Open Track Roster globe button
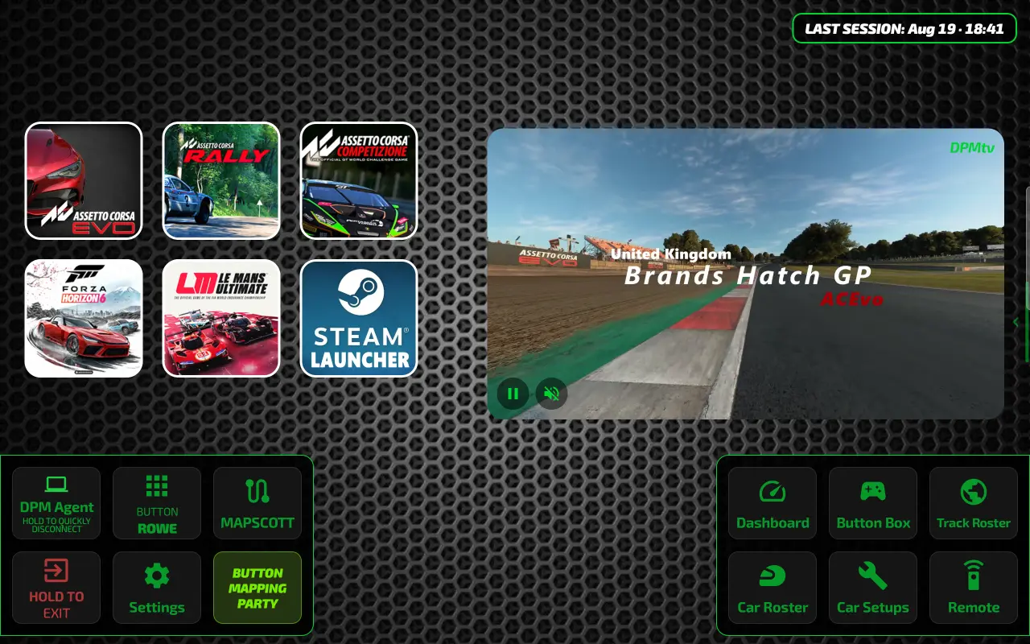 tap(974, 503)
